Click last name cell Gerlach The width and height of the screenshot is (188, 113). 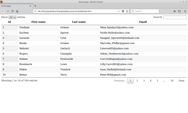[x=65, y=48]
